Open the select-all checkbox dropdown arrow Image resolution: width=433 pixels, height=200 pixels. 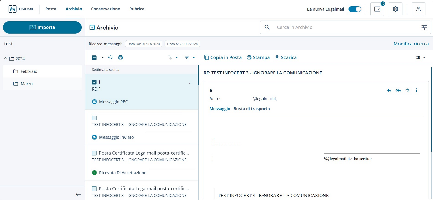pyautogui.click(x=102, y=58)
